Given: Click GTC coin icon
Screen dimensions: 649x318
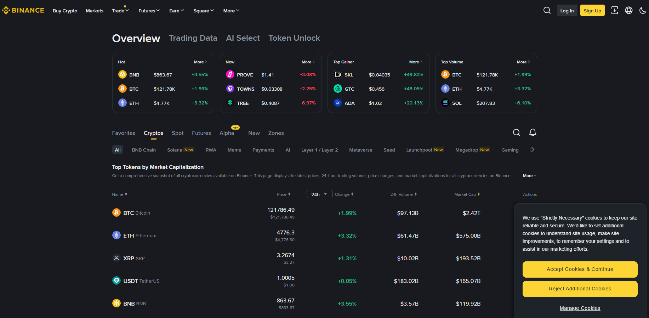Looking at the screenshot, I should tap(338, 89).
